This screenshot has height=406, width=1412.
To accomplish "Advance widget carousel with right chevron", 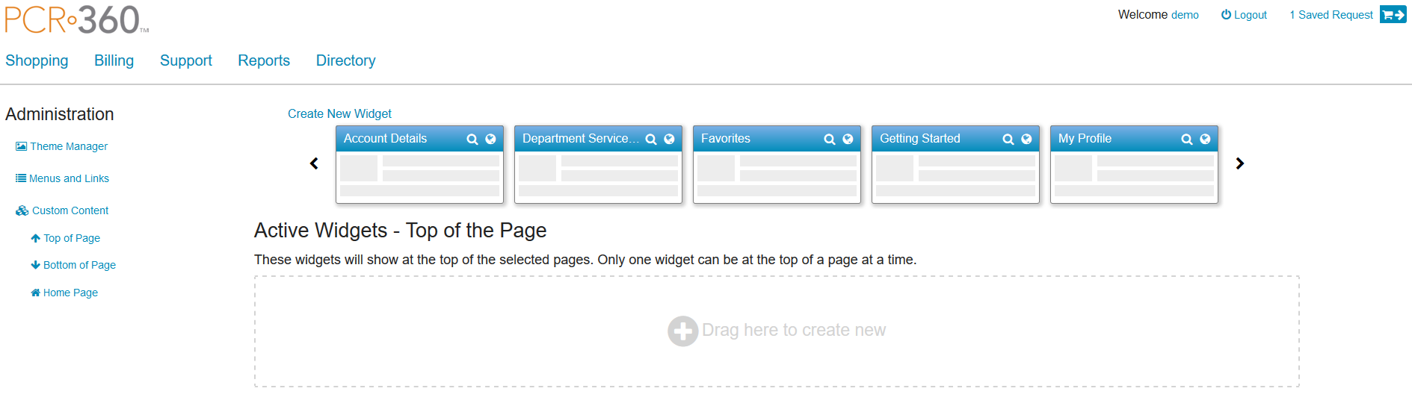I will pos(1239,163).
